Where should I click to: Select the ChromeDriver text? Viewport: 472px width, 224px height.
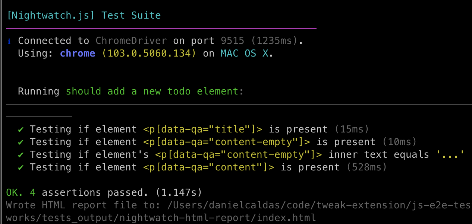tap(131, 41)
